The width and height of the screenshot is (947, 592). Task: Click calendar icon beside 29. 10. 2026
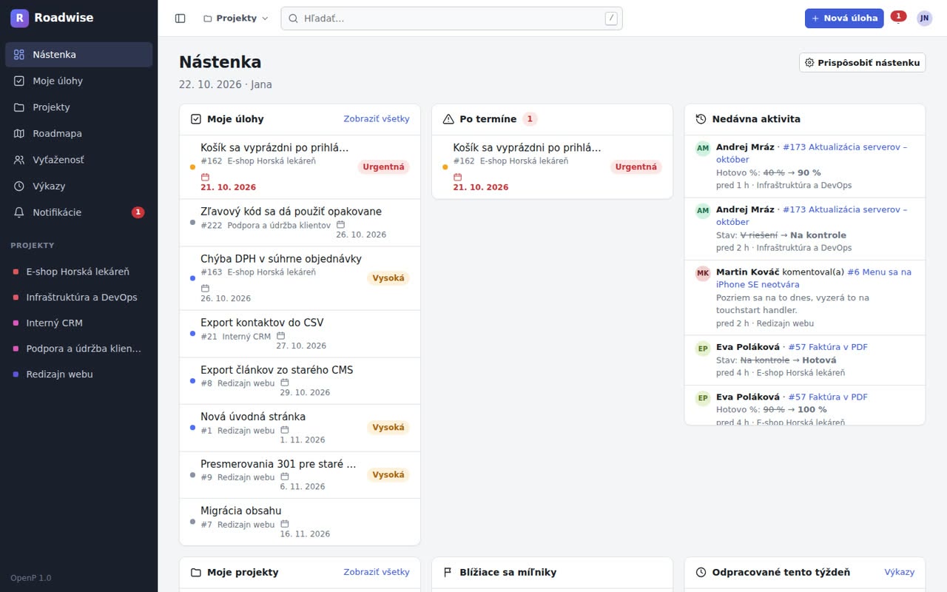pyautogui.click(x=284, y=383)
